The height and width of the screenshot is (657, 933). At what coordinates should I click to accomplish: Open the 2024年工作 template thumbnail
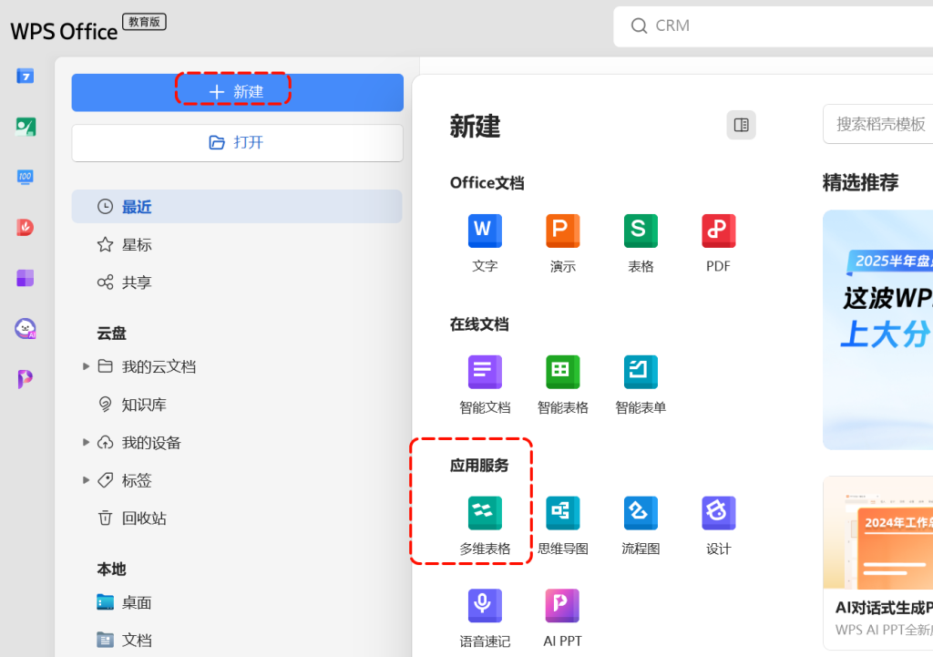point(878,533)
